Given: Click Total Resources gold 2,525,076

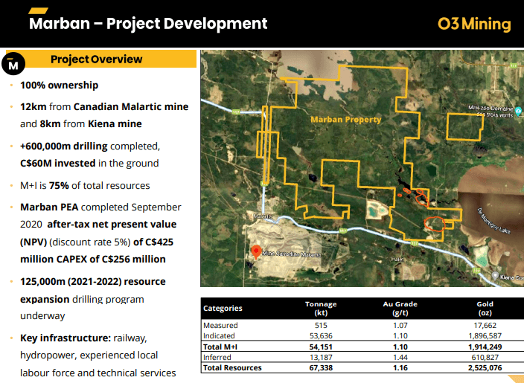Looking at the screenshot, I should pyautogui.click(x=485, y=367).
